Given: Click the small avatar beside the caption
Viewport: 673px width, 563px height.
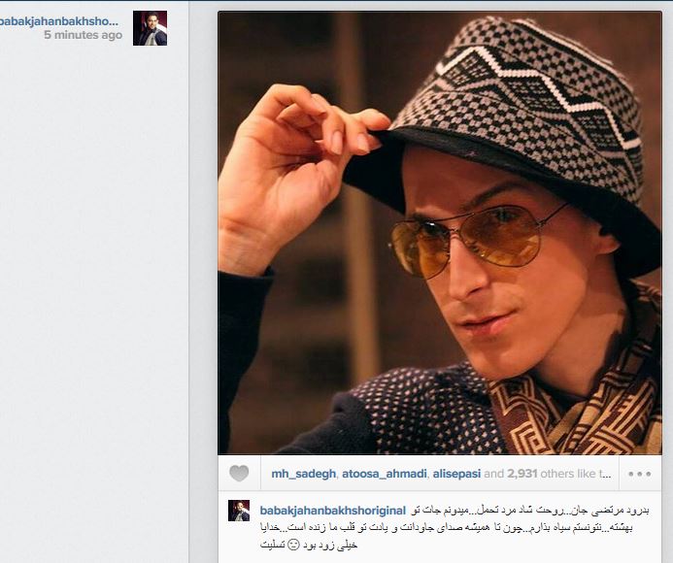Looking at the screenshot, I should 239,511.
